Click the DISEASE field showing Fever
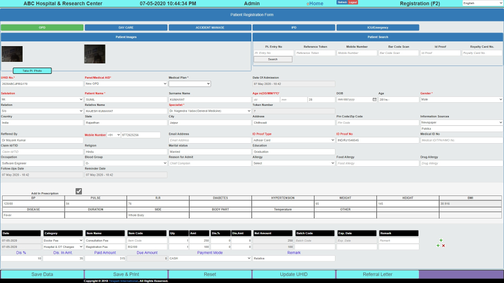Image resolution: width=504 pixels, height=283 pixels. click(x=34, y=215)
